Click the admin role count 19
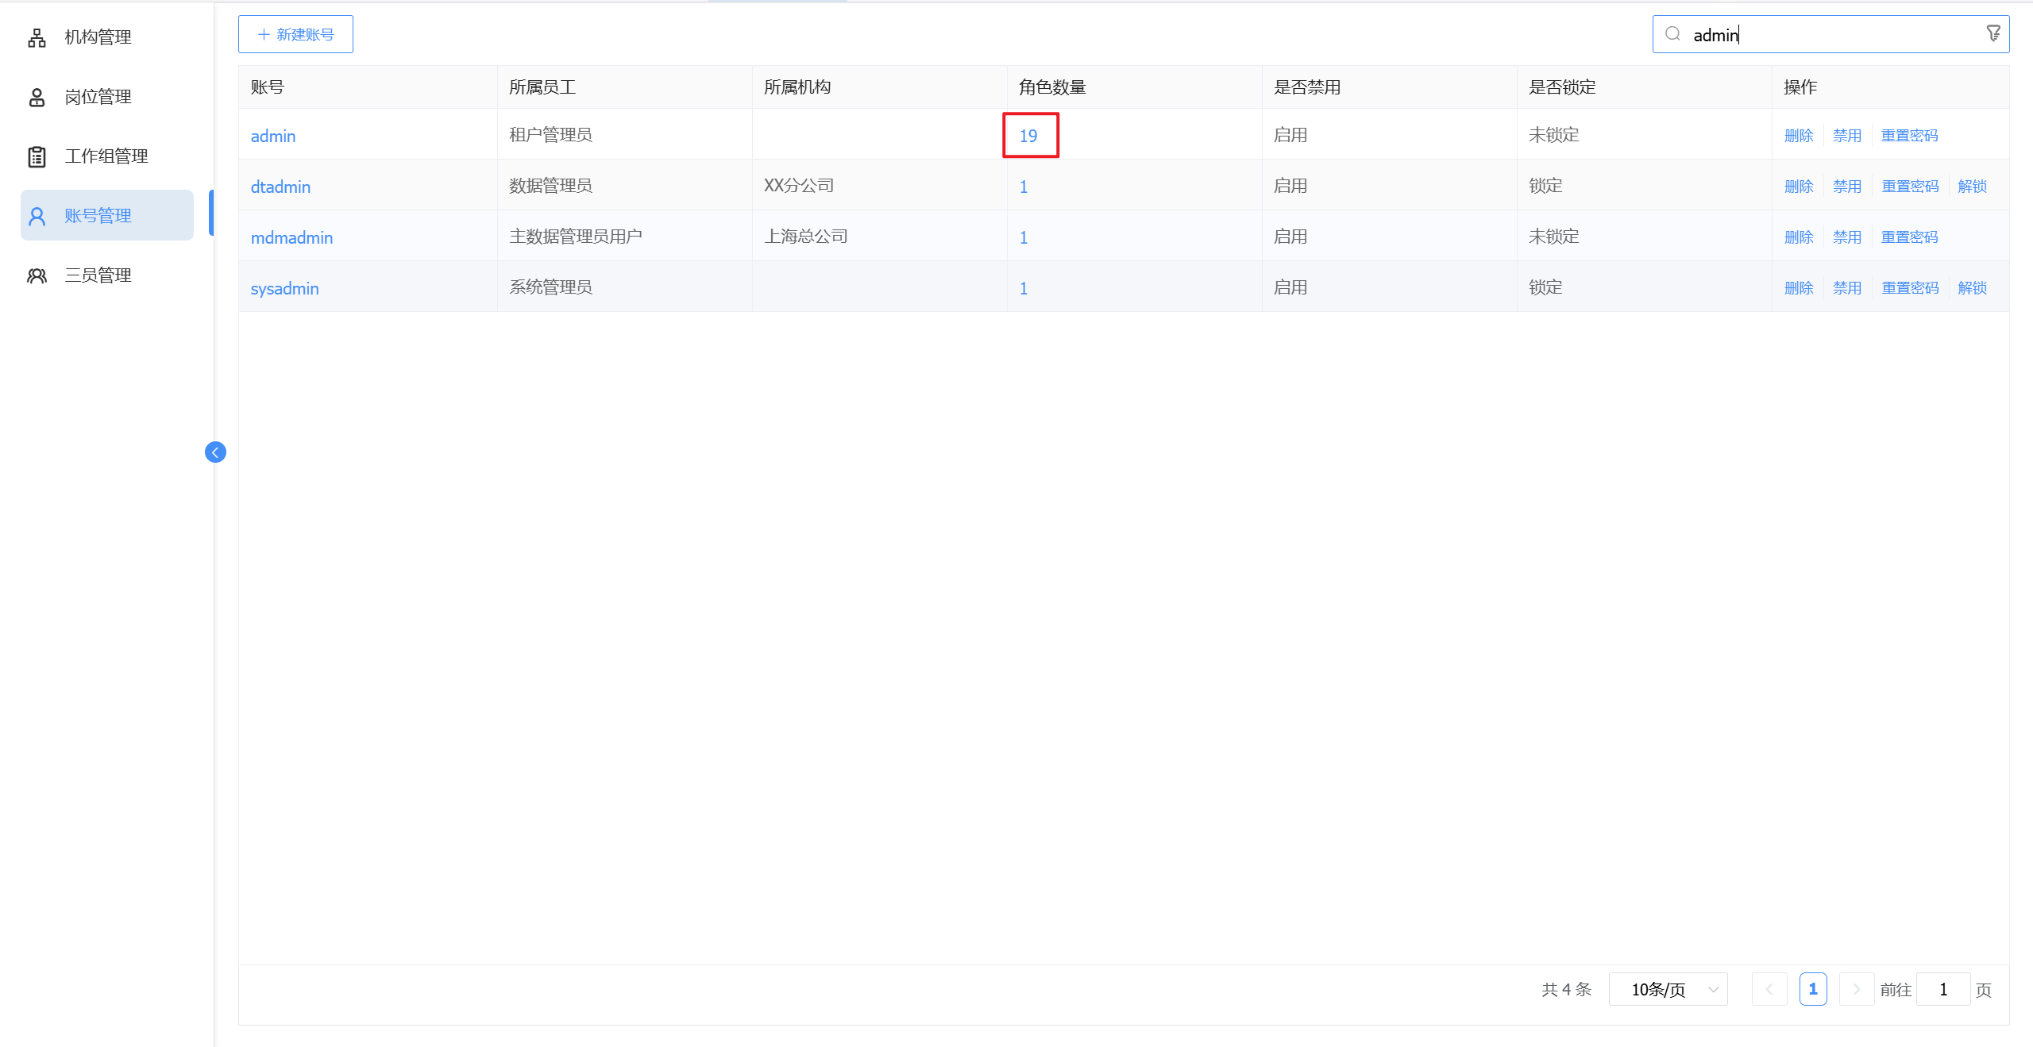The height and width of the screenshot is (1047, 2033). pos(1028,136)
